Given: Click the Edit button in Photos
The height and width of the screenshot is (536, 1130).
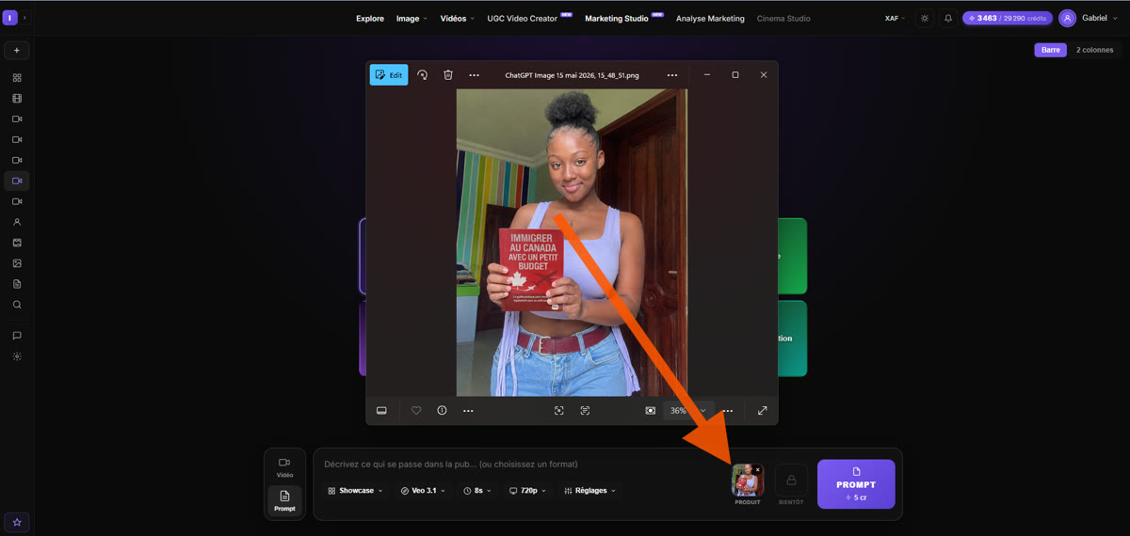Looking at the screenshot, I should point(389,75).
